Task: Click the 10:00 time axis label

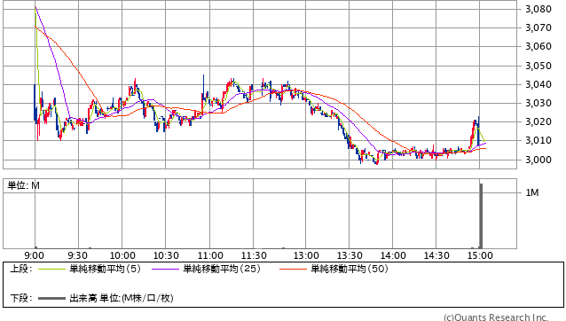Action: 122,255
